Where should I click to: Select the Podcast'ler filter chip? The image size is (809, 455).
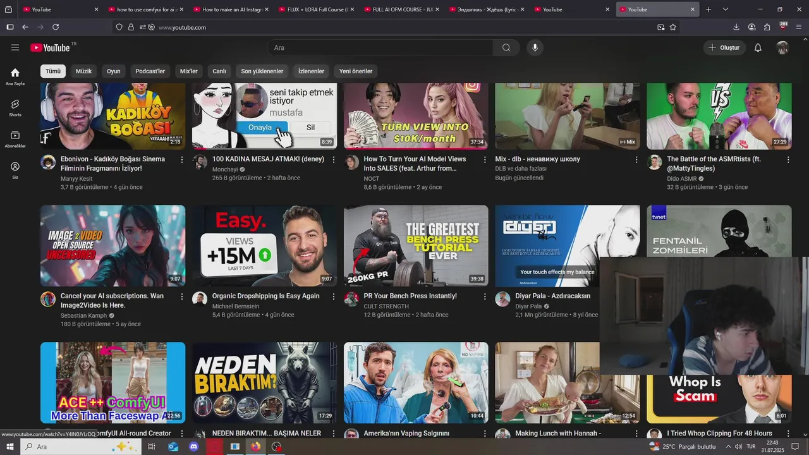coord(150,71)
